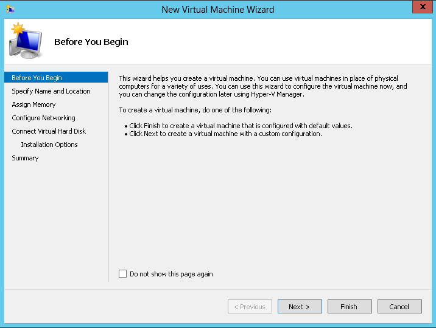Click the 'Next >' button
The height and width of the screenshot is (328, 436).
(300, 306)
